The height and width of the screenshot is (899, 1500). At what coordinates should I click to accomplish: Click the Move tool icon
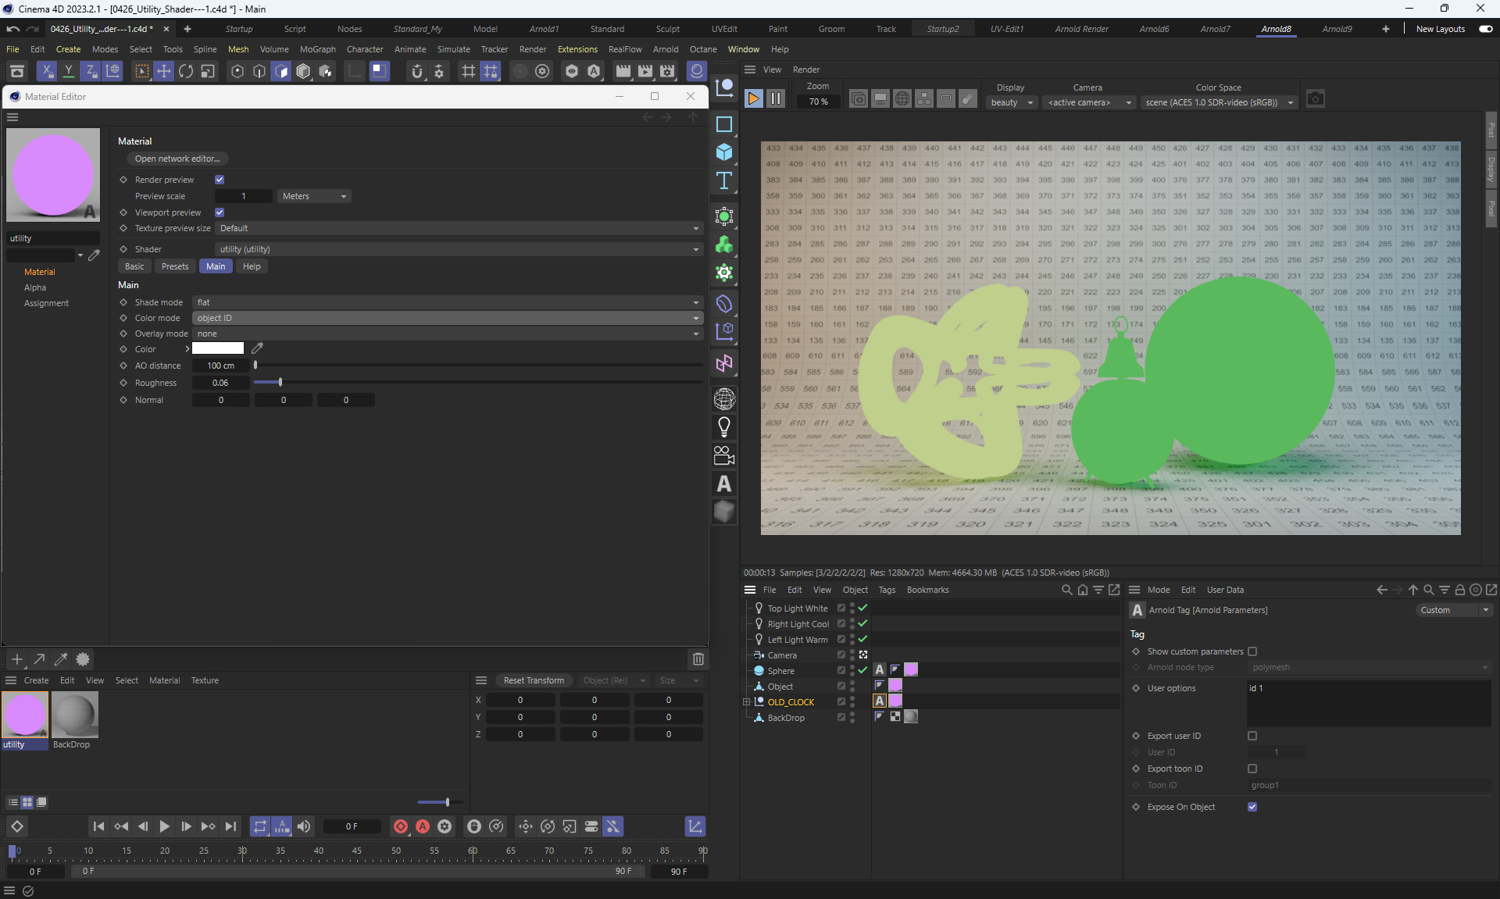(x=164, y=71)
